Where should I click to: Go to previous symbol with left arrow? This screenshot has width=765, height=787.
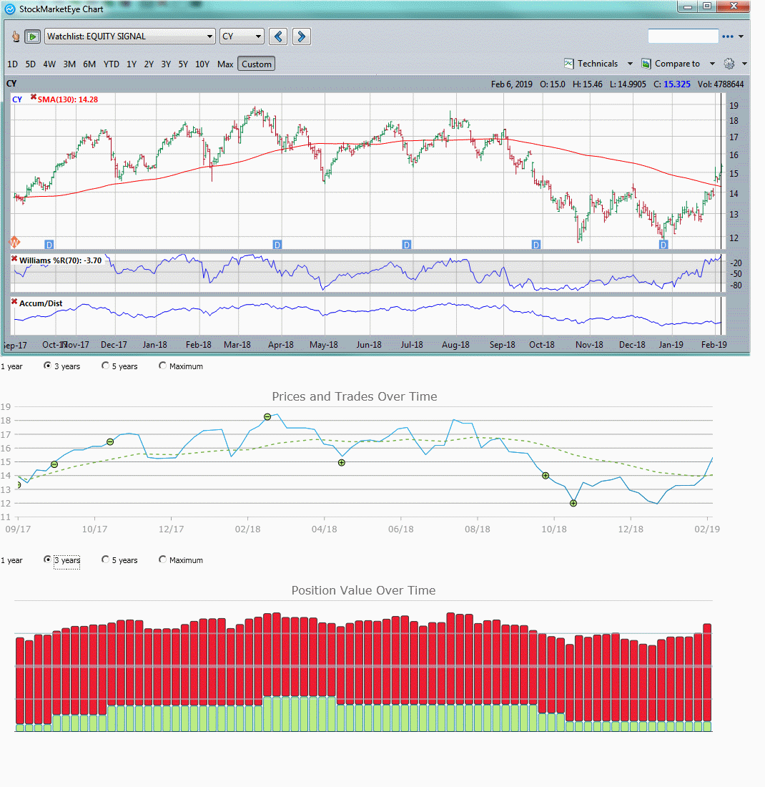tap(279, 36)
